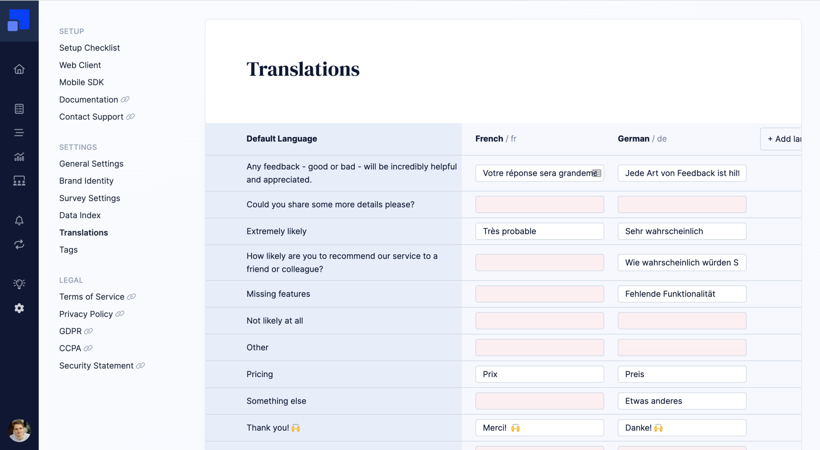Click the sync arrows icon
Image resolution: width=820 pixels, height=450 pixels.
coord(19,245)
